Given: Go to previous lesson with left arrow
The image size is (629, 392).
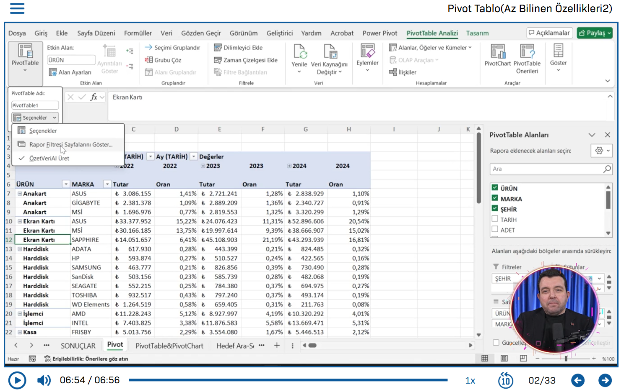Looking at the screenshot, I should point(578,380).
